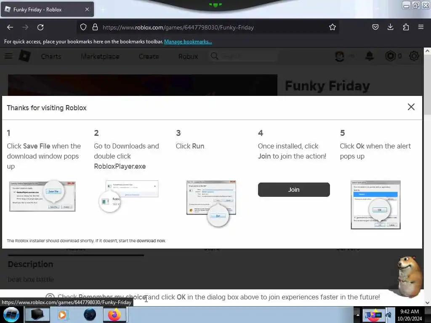Image resolution: width=431 pixels, height=323 pixels.
Task: Click the Save File illustration thumbnail
Action: click(43, 196)
